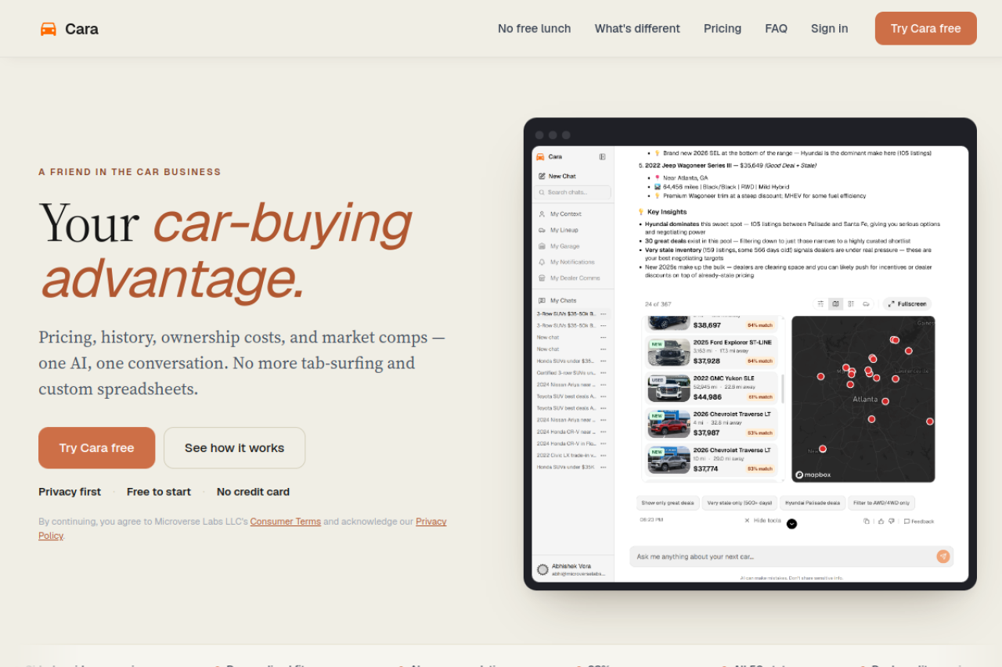Open FAQ in navigation
Screen dimensions: 1002x667
pyautogui.click(x=777, y=28)
